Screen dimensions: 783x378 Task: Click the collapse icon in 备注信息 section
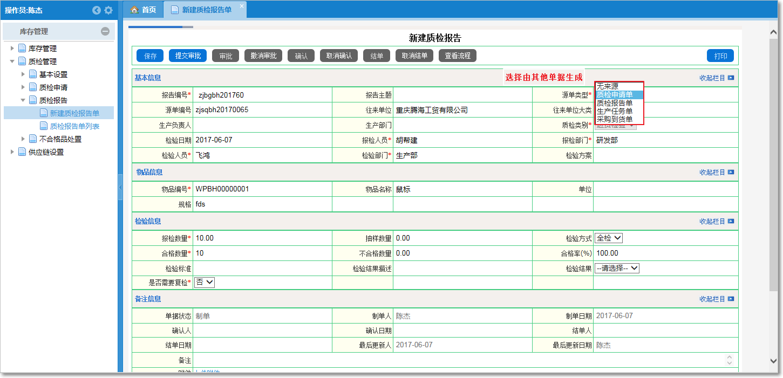point(731,299)
